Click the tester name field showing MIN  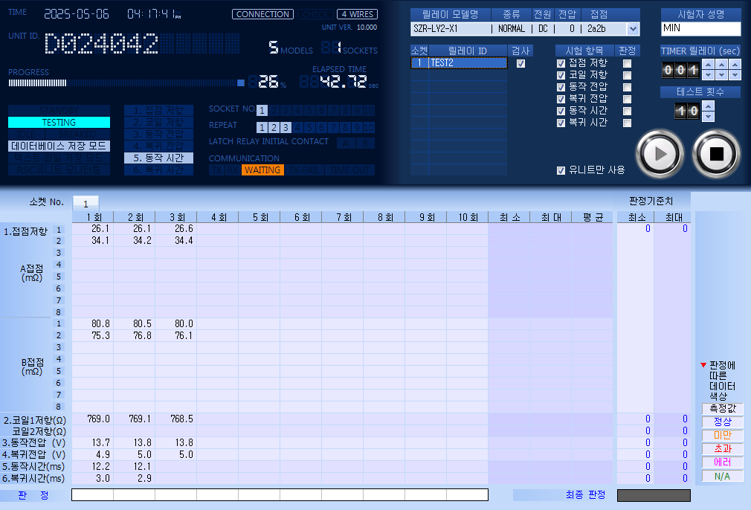(700, 28)
